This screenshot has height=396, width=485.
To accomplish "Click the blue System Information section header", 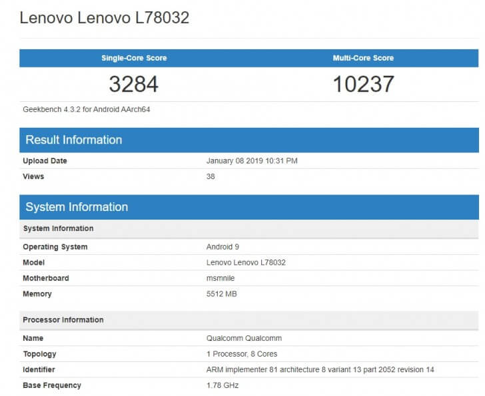I will coord(77,207).
